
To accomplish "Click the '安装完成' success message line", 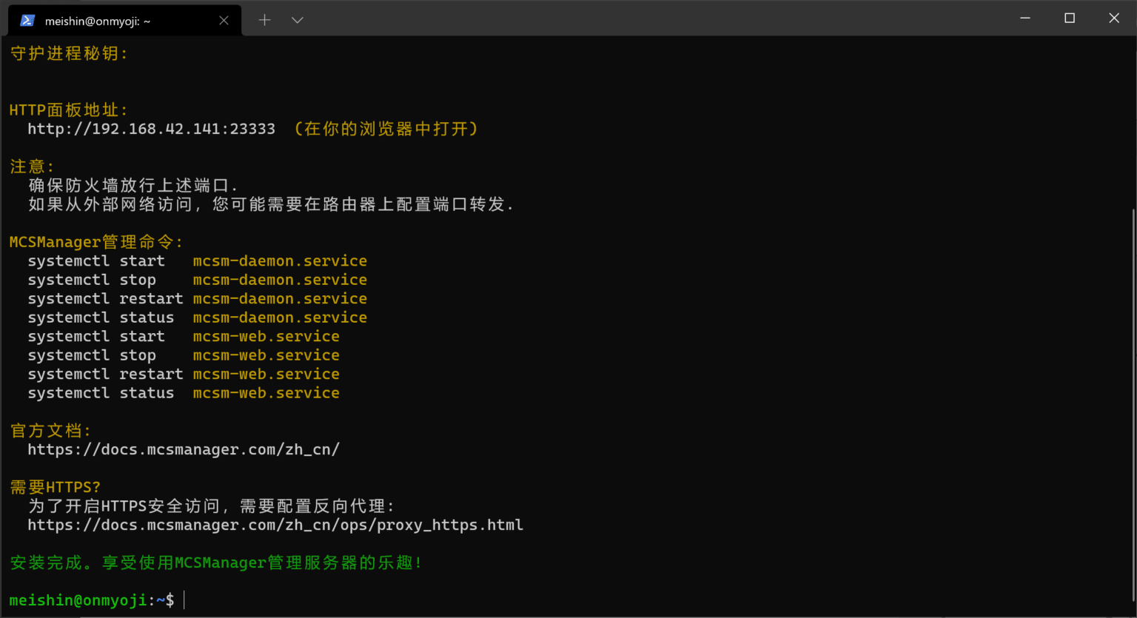I will (215, 562).
